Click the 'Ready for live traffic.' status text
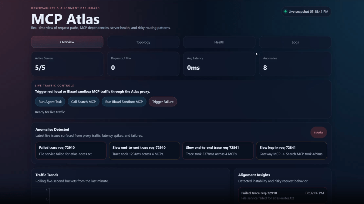This screenshot has height=204, width=364. point(50,112)
